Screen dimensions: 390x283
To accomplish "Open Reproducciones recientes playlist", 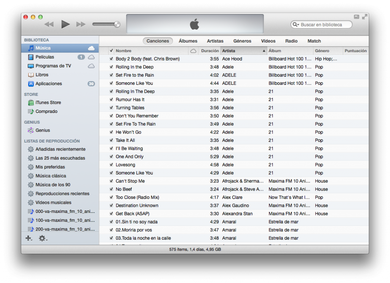I will 60,194.
